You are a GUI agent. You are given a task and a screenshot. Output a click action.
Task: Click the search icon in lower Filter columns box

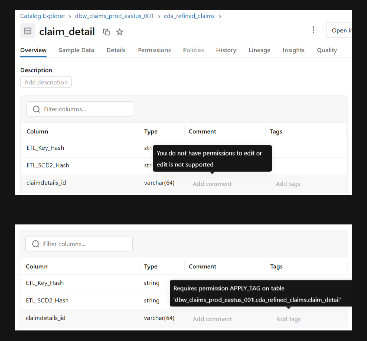[36, 244]
